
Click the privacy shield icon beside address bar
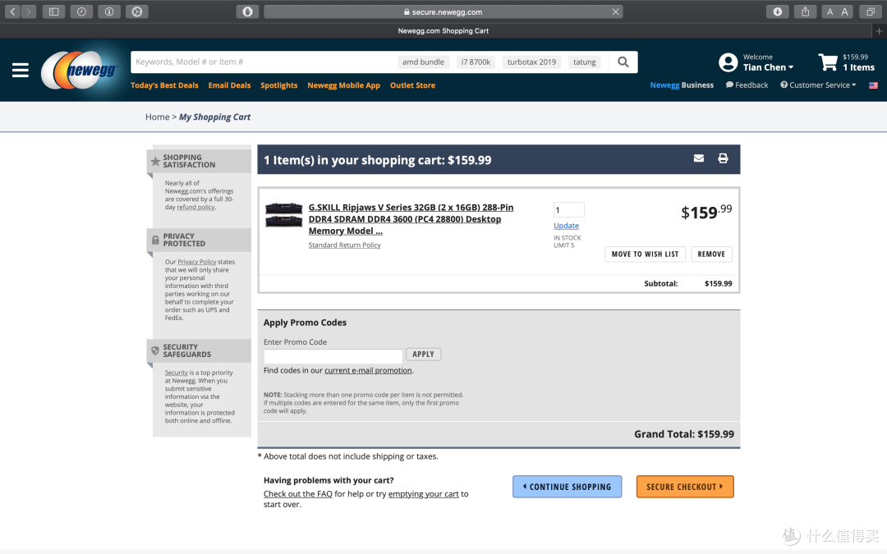pos(248,11)
